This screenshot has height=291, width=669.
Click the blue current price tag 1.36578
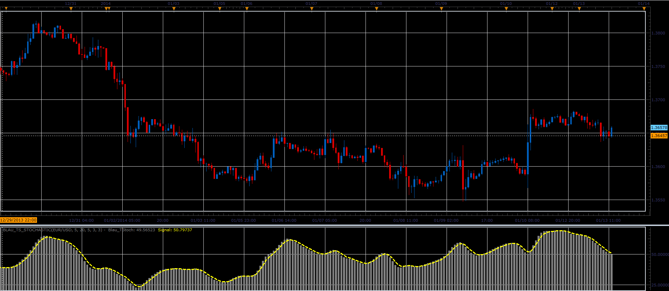click(659, 128)
